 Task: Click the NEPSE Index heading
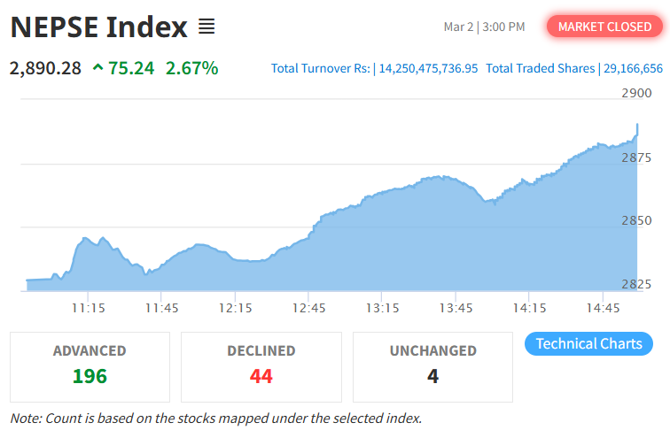click(x=99, y=27)
